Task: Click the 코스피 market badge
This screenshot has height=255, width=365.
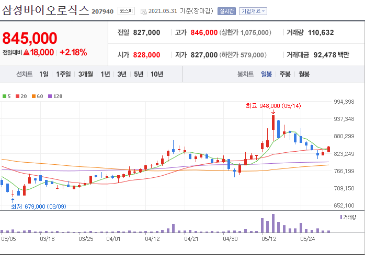Action: coord(126,11)
